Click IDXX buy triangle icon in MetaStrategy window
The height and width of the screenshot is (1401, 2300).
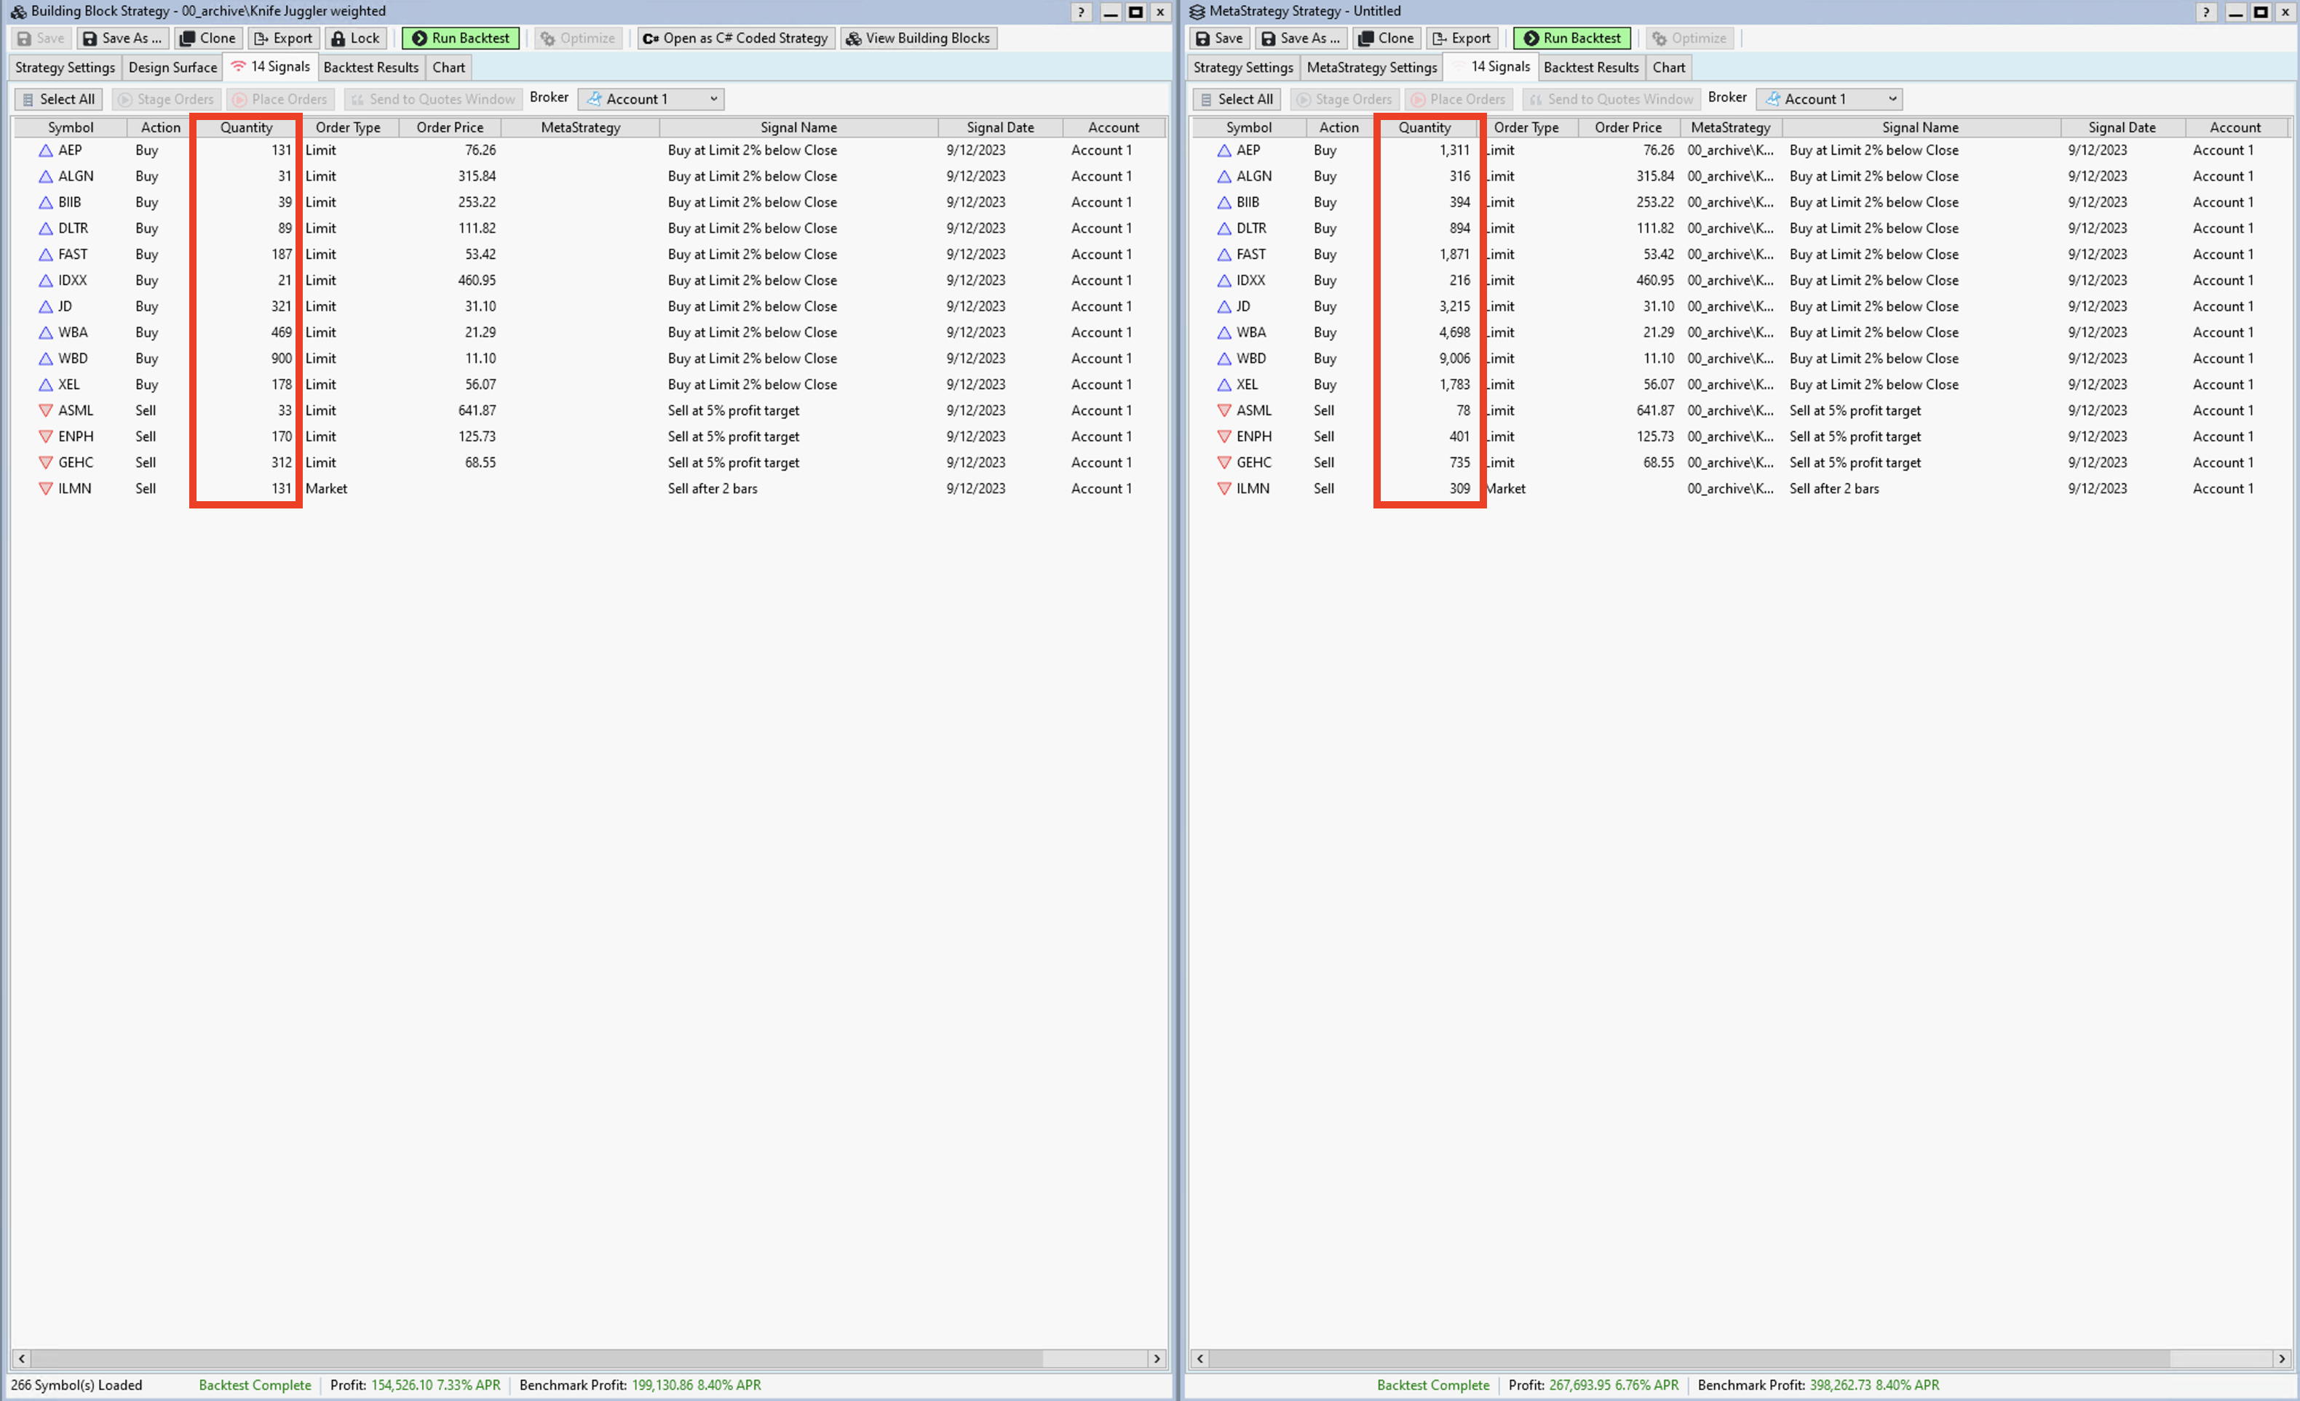pos(1224,281)
